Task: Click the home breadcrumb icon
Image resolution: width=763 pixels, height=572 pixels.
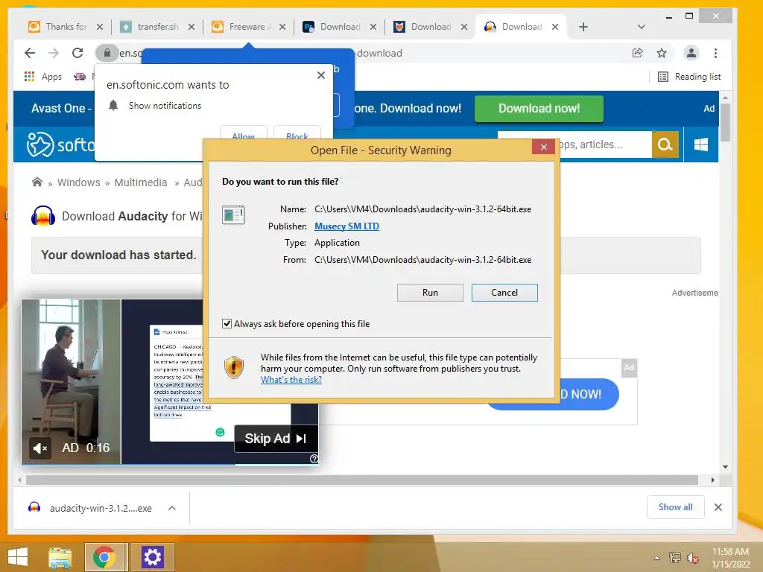Action: [x=37, y=182]
